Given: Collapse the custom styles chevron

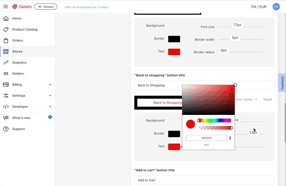Looking at the screenshot, I should coord(256,99).
